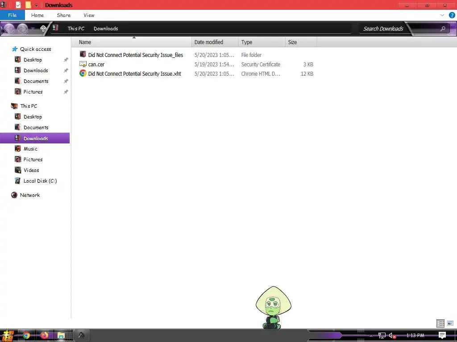Image resolution: width=457 pixels, height=342 pixels.
Task: Open Desktop under Quick access
Action: coord(33,60)
